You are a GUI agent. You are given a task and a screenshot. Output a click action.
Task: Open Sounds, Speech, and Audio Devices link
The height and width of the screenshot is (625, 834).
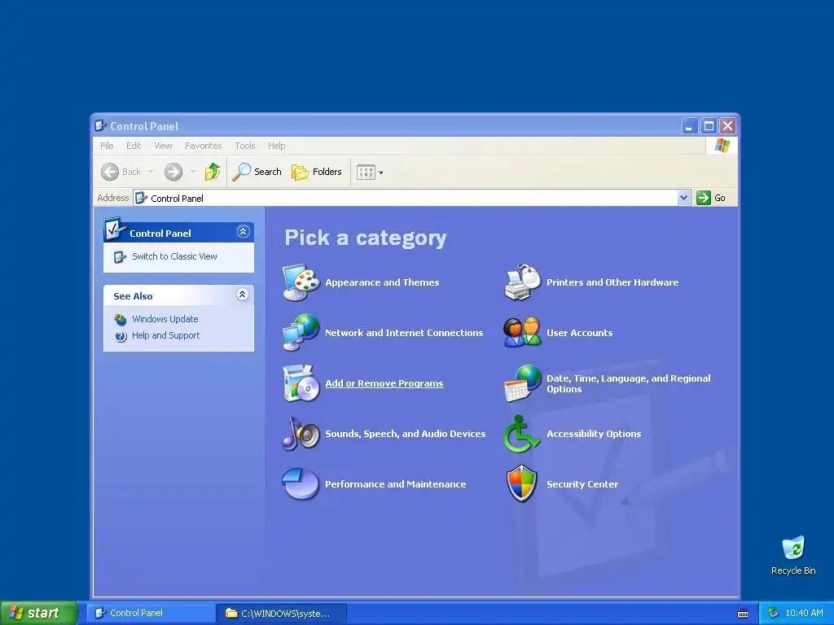[405, 434]
